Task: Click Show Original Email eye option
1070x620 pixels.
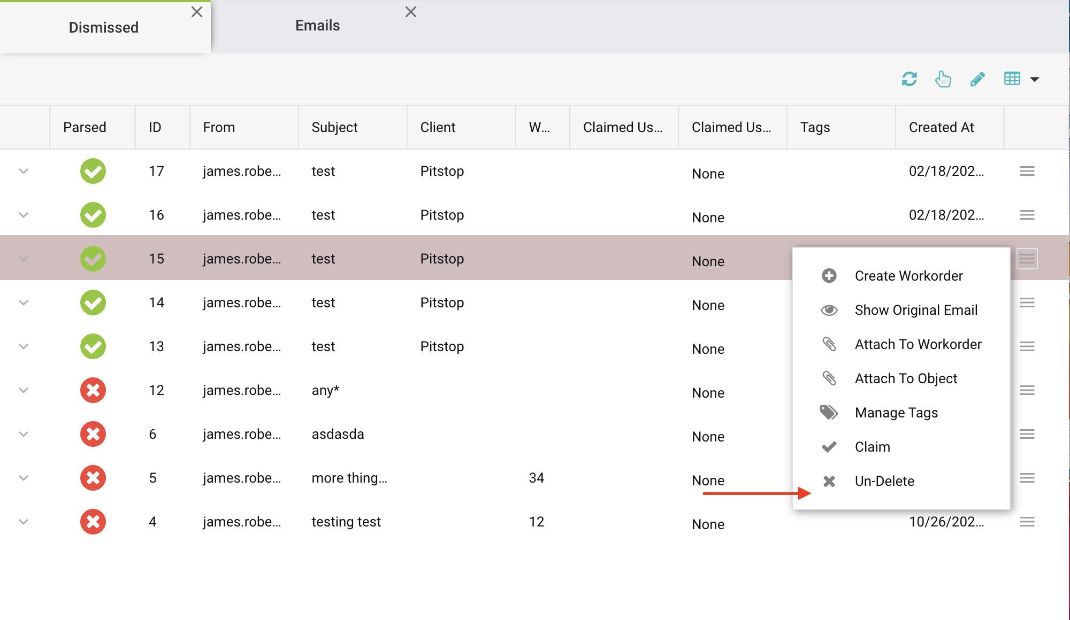Action: (915, 310)
